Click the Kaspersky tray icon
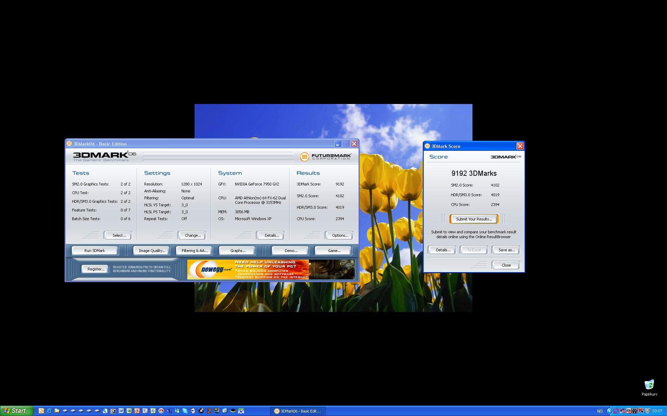Image resolution: width=667 pixels, height=416 pixels. (x=641, y=411)
